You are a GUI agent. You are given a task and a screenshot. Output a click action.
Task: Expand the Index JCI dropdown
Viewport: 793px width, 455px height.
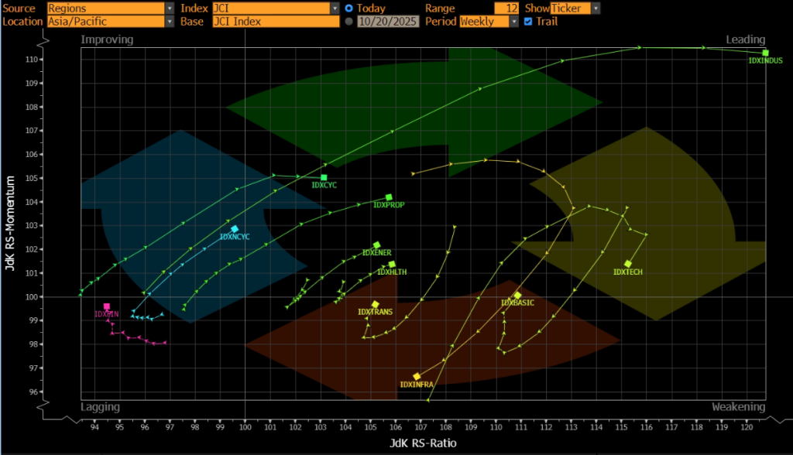pyautogui.click(x=335, y=8)
